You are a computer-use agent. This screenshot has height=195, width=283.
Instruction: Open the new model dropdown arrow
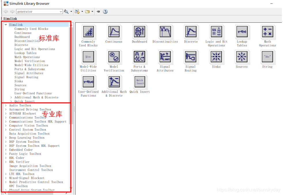[82, 12]
